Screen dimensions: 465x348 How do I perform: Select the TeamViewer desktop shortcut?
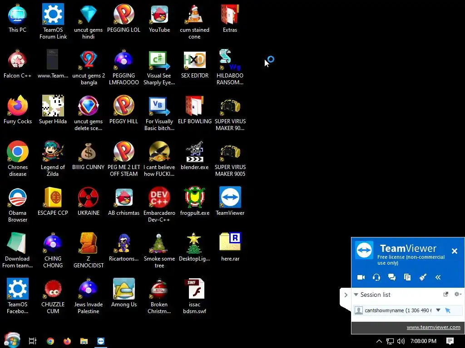point(230,202)
